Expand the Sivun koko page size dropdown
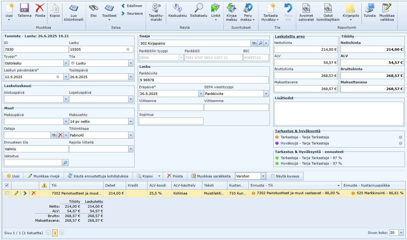Screen dimensions: 407x240 pos(401,233)
